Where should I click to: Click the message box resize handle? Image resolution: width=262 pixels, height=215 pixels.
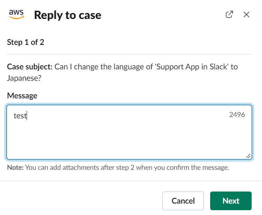coord(248,156)
